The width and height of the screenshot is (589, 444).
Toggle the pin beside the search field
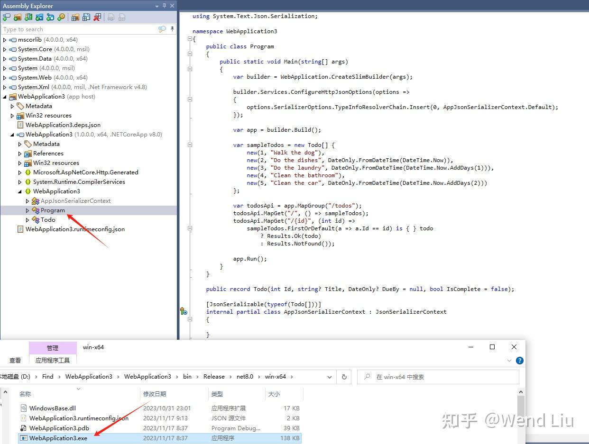coord(172,29)
